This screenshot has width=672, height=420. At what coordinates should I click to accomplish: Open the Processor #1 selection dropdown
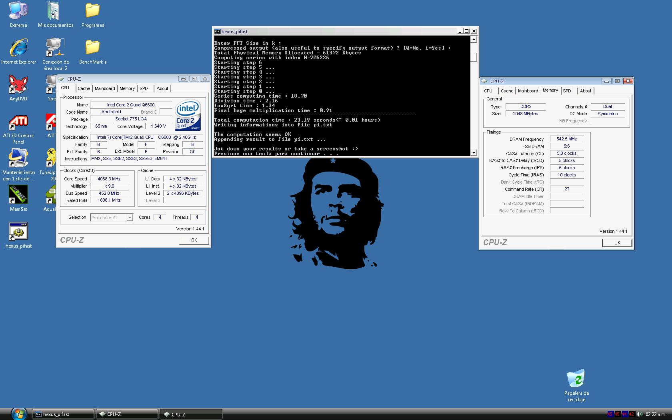pos(112,218)
